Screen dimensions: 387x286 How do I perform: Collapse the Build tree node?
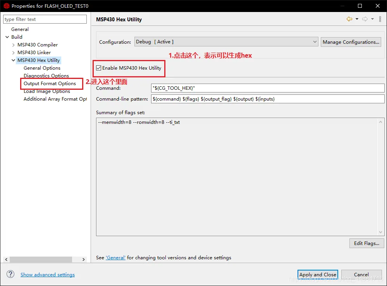tap(7, 37)
